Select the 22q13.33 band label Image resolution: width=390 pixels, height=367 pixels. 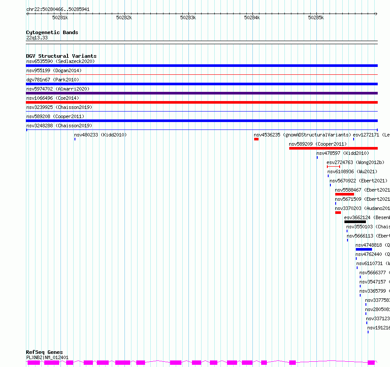pos(37,38)
